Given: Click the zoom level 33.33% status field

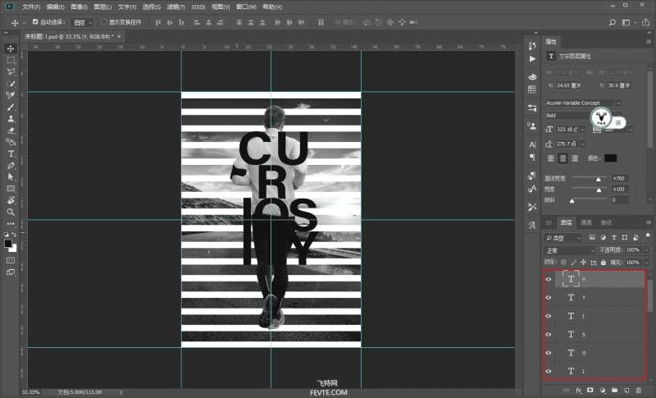Looking at the screenshot, I should coord(30,392).
